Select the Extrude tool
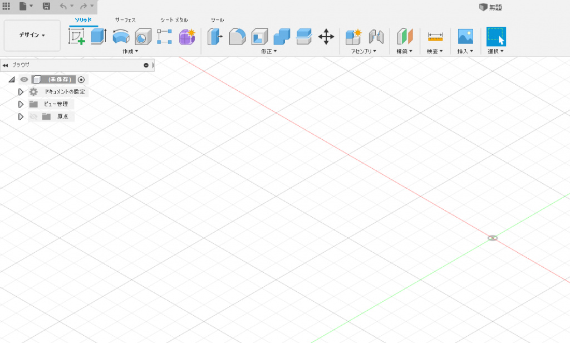The width and height of the screenshot is (570, 343). (x=99, y=36)
